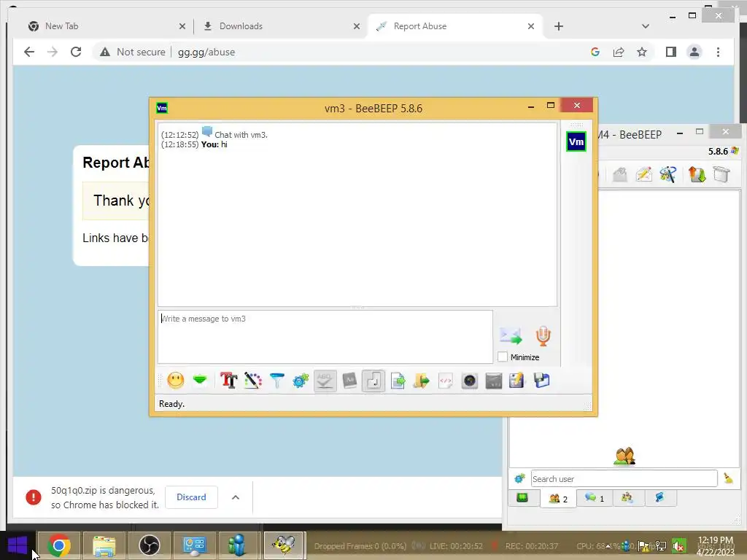
Task: Click the Vm user avatar in chat sidebar
Action: coord(576,141)
